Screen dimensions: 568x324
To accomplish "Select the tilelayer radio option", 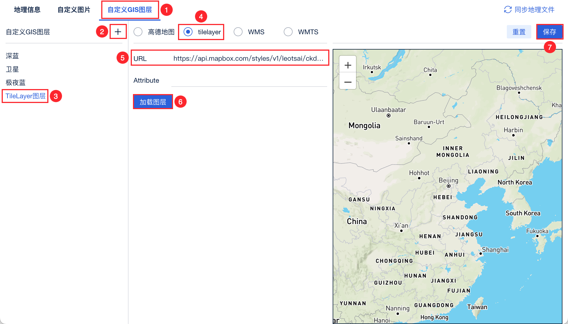I will pos(188,32).
